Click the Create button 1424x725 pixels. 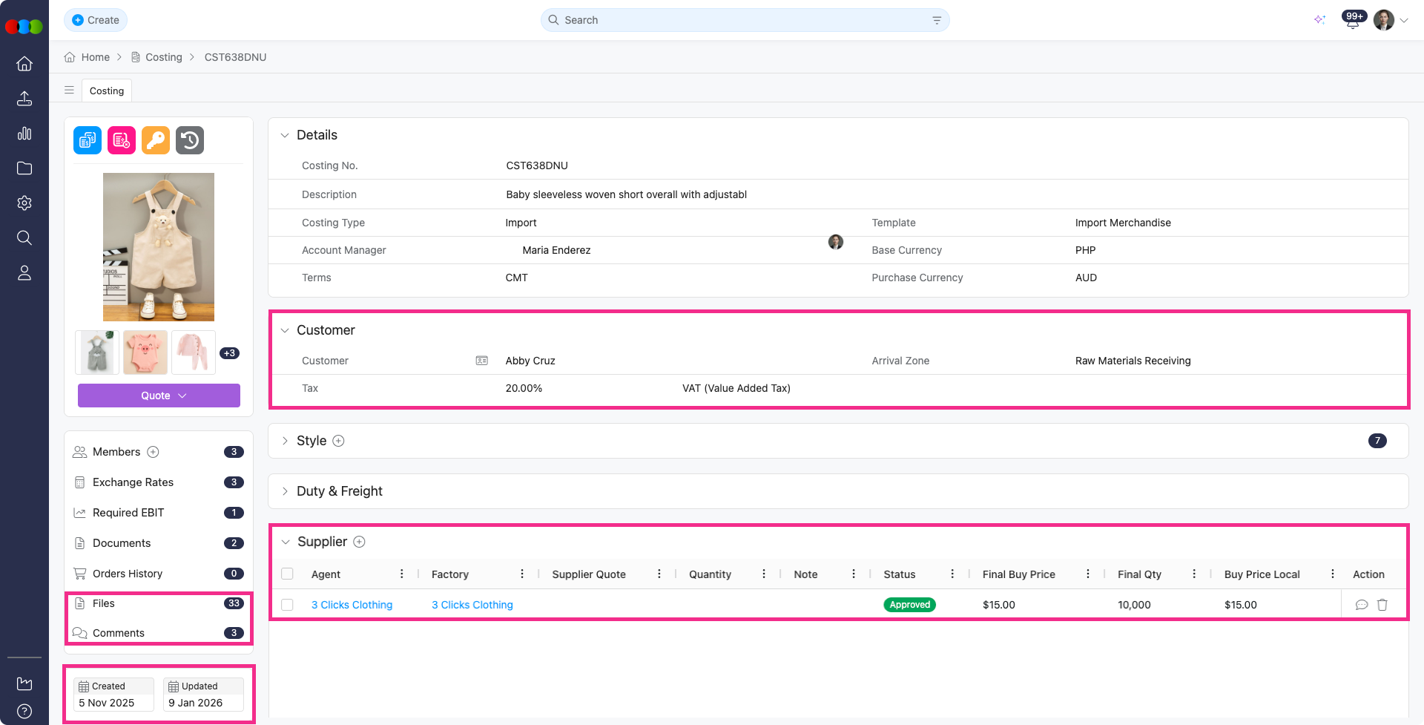point(96,20)
